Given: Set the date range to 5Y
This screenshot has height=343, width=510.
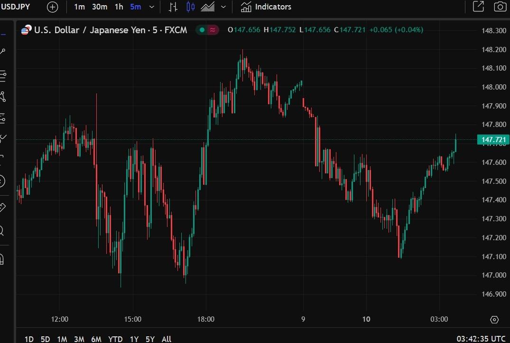Looking at the screenshot, I should tap(150, 339).
